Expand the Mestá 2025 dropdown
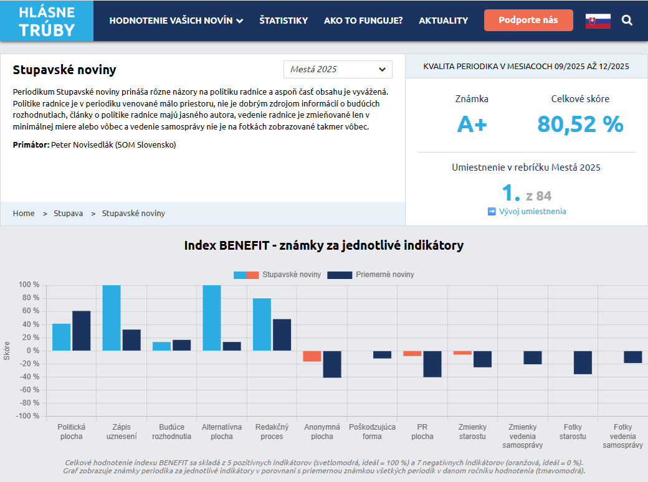648x482 pixels. tap(338, 69)
